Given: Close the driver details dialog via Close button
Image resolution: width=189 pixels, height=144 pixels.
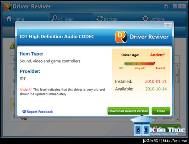Looking at the screenshot, I should click(x=161, y=111).
